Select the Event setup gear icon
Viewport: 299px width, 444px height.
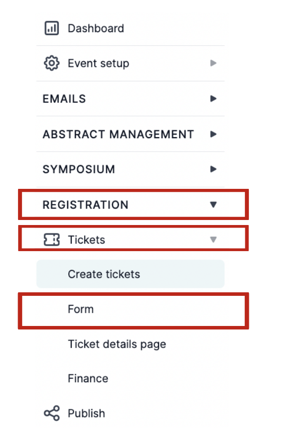51,63
